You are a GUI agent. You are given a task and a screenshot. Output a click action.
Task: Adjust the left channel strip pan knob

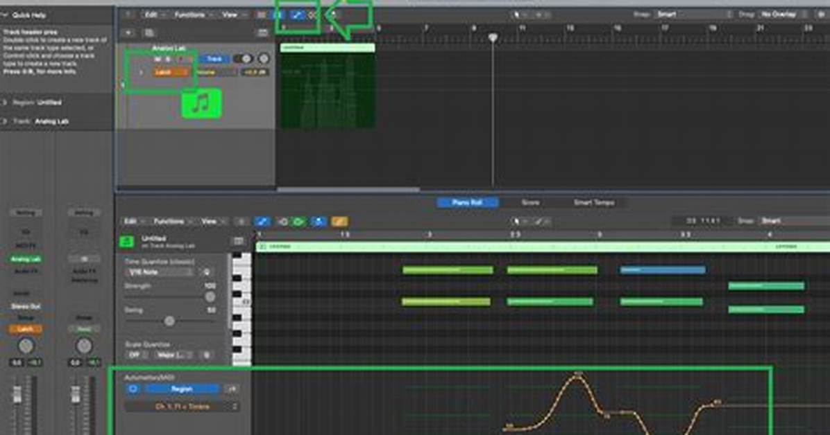tap(26, 346)
